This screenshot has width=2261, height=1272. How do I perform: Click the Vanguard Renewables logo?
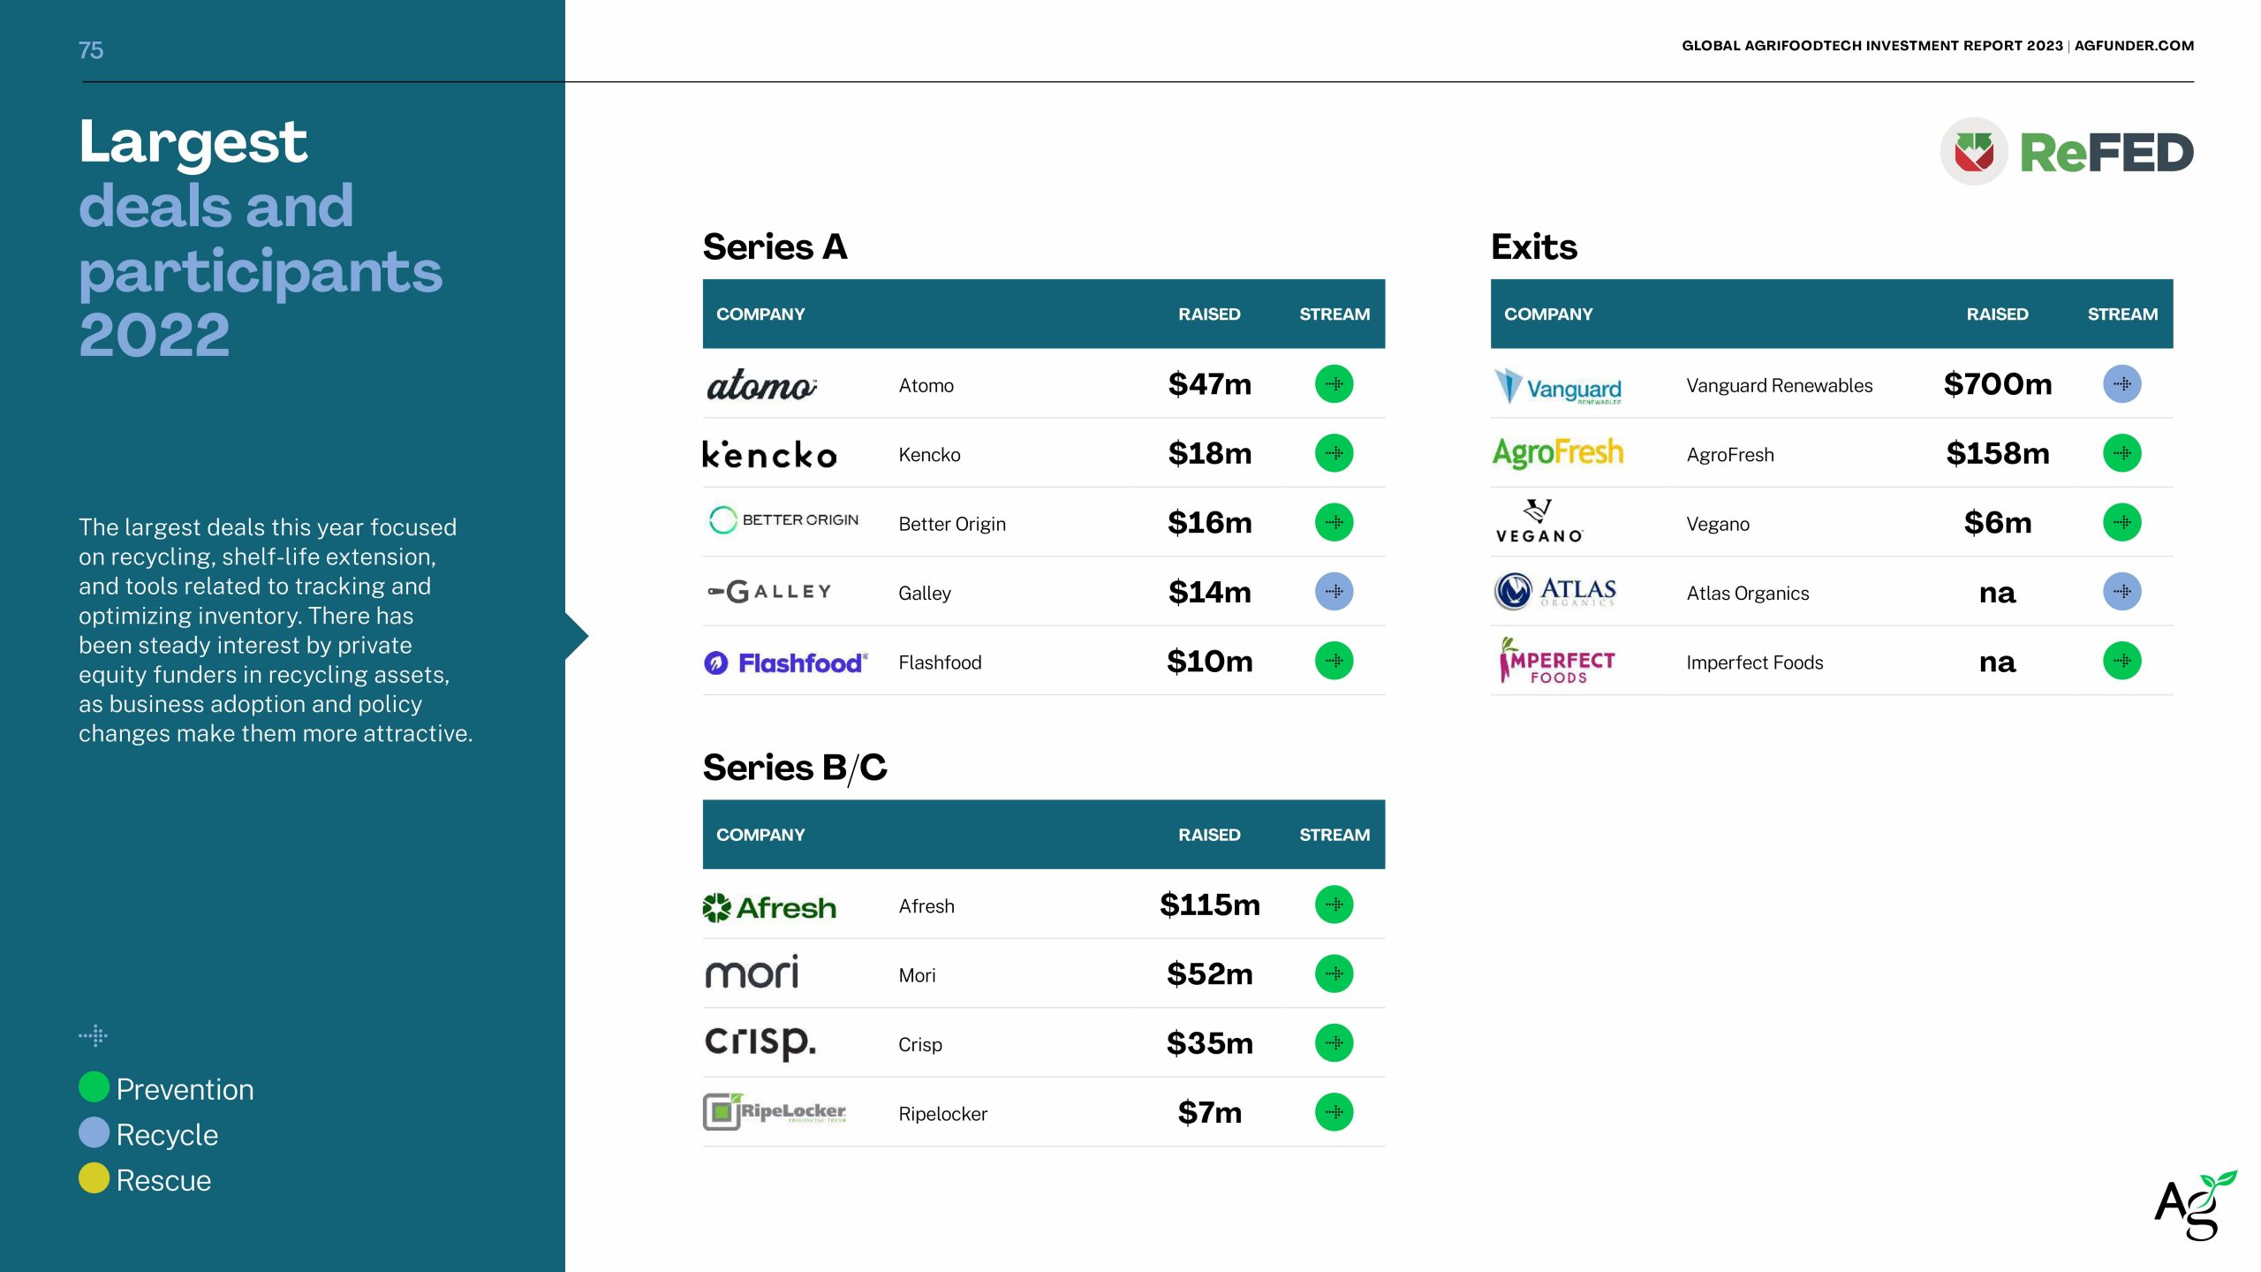pyautogui.click(x=1558, y=386)
